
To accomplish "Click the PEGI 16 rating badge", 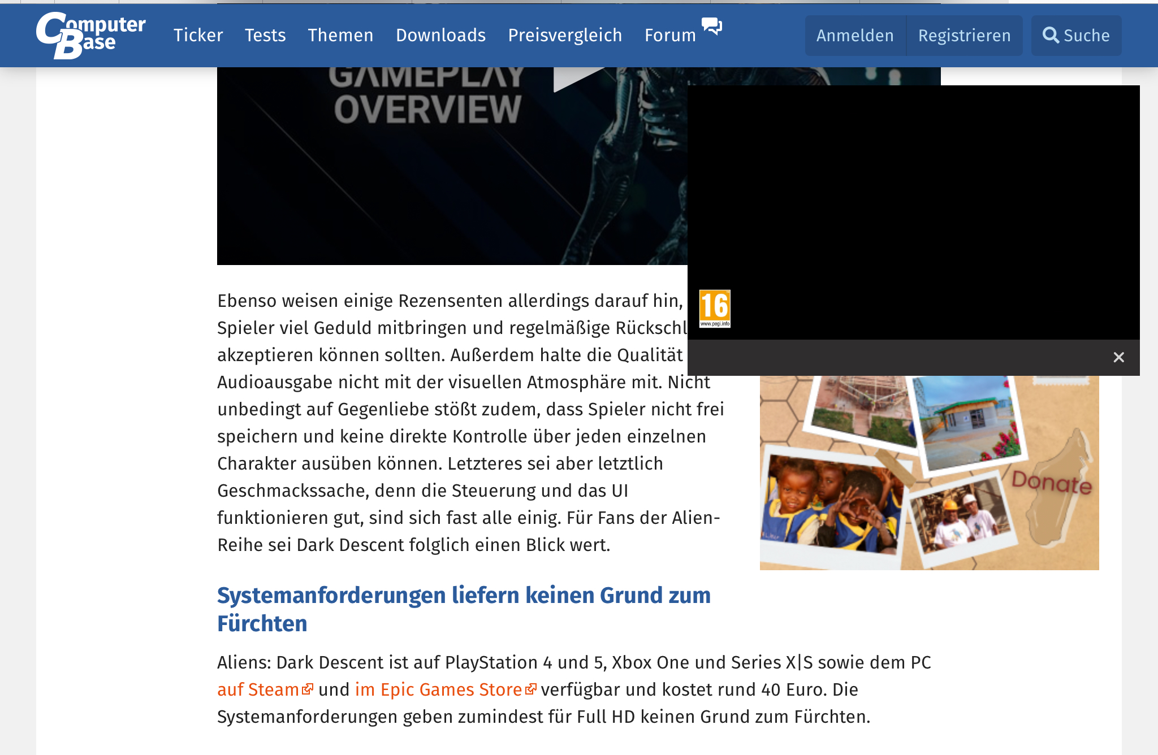I will click(715, 309).
